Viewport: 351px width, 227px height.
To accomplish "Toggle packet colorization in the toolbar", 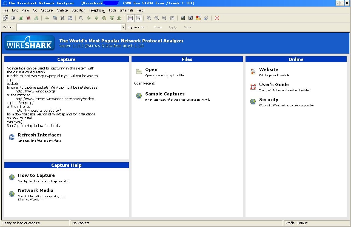I will (130, 18).
